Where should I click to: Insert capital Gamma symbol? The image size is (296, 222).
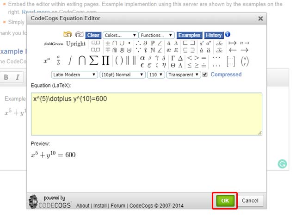tap(173, 58)
